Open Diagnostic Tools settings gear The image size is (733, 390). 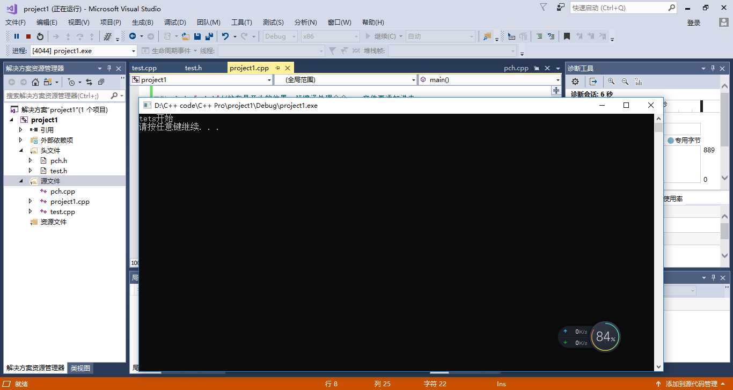click(x=575, y=82)
